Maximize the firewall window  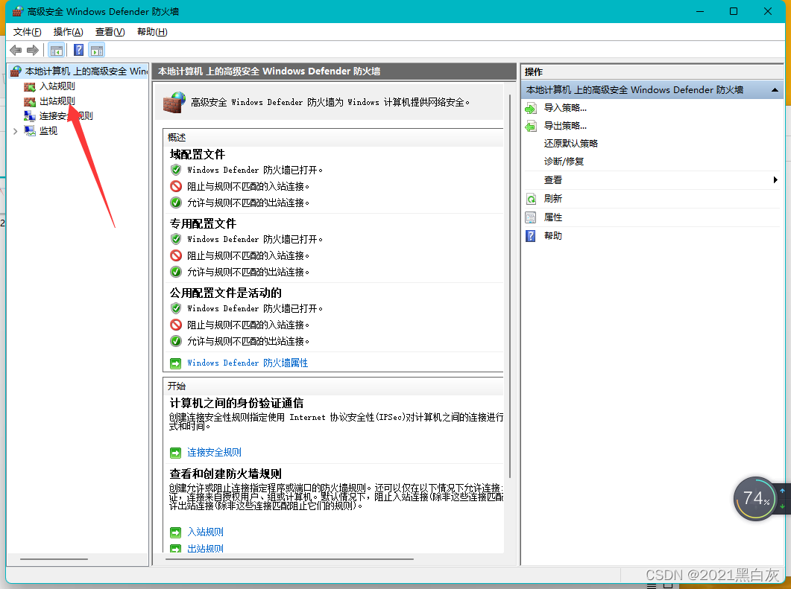click(734, 11)
